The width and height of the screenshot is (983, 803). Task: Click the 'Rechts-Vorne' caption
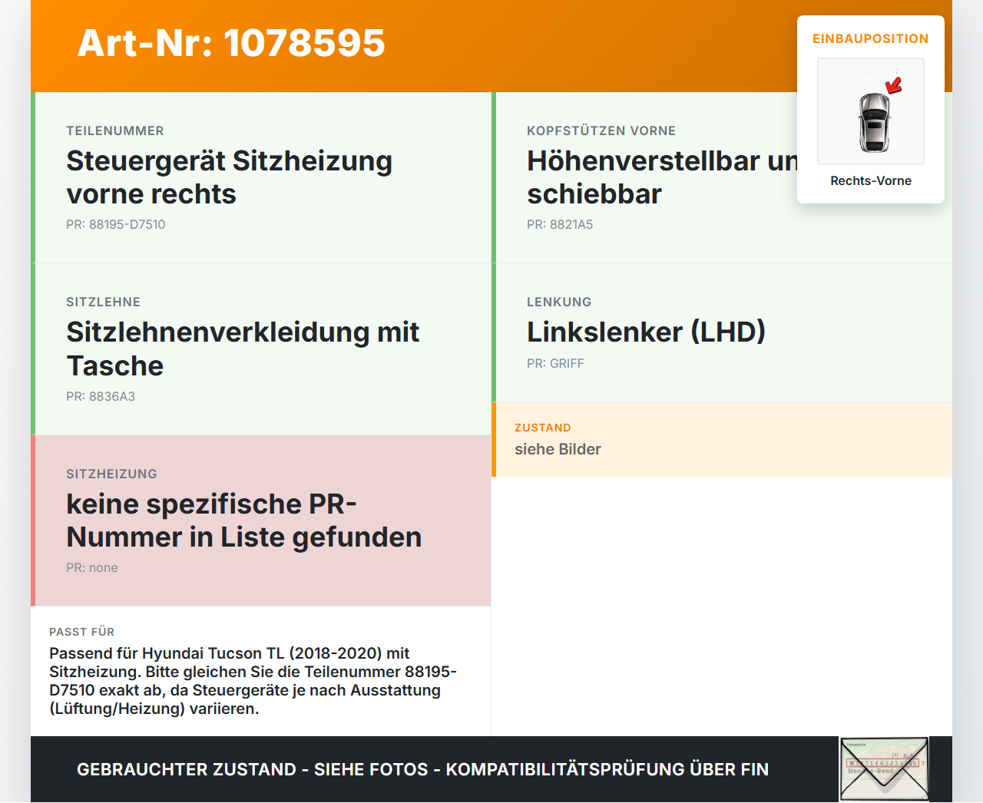(x=871, y=181)
